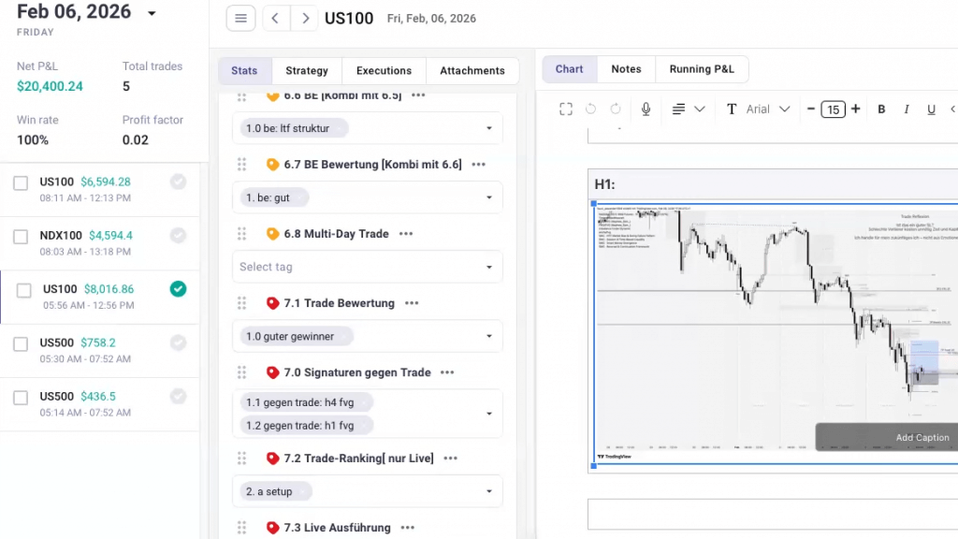Open the hamburger menu next to US100
Screen dimensions: 958x539
pyautogui.click(x=240, y=18)
